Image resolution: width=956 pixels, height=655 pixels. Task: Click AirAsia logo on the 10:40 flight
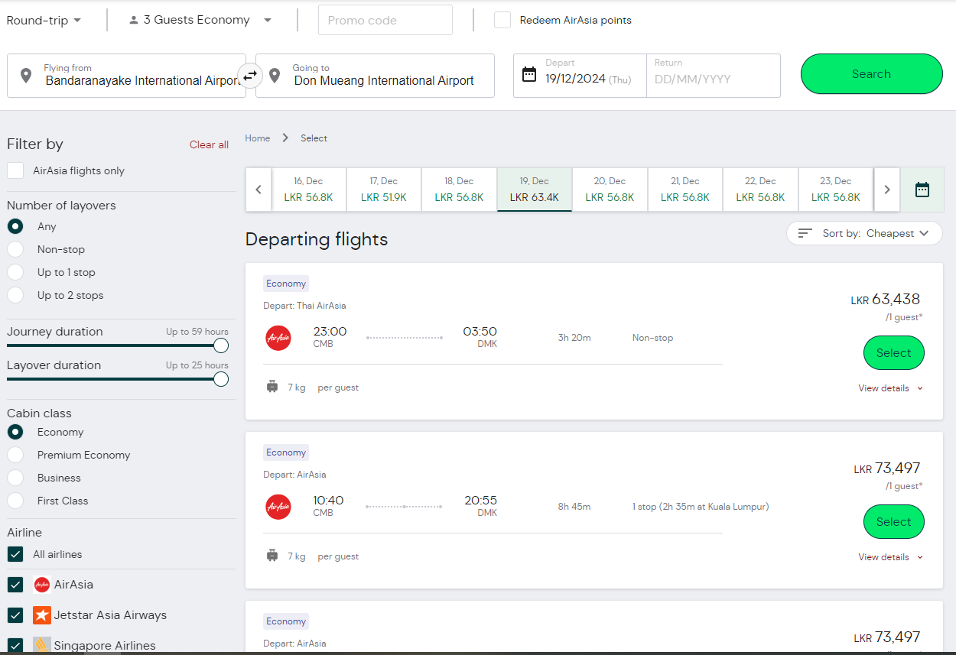278,507
